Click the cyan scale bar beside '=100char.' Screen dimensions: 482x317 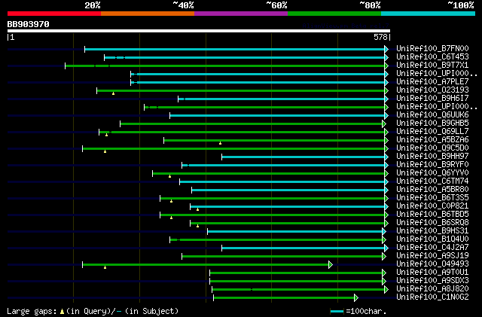[x=337, y=312]
